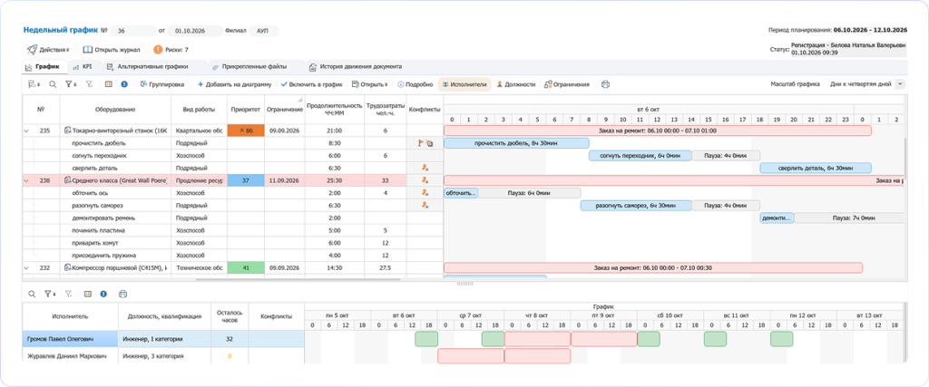Click Gantt bar согнуть переходник, 6ч 0мин
929x387 pixels.
(640, 156)
